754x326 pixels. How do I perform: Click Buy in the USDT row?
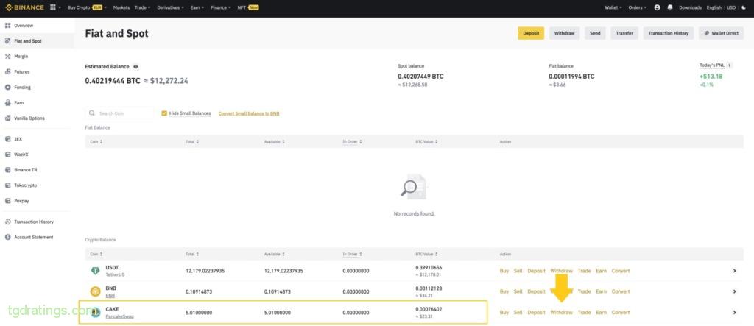pos(504,271)
